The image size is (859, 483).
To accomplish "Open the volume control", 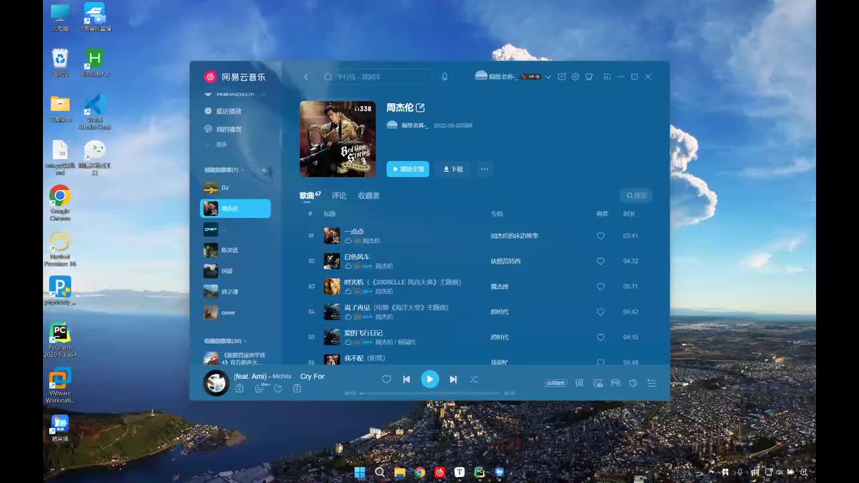I will 633,383.
